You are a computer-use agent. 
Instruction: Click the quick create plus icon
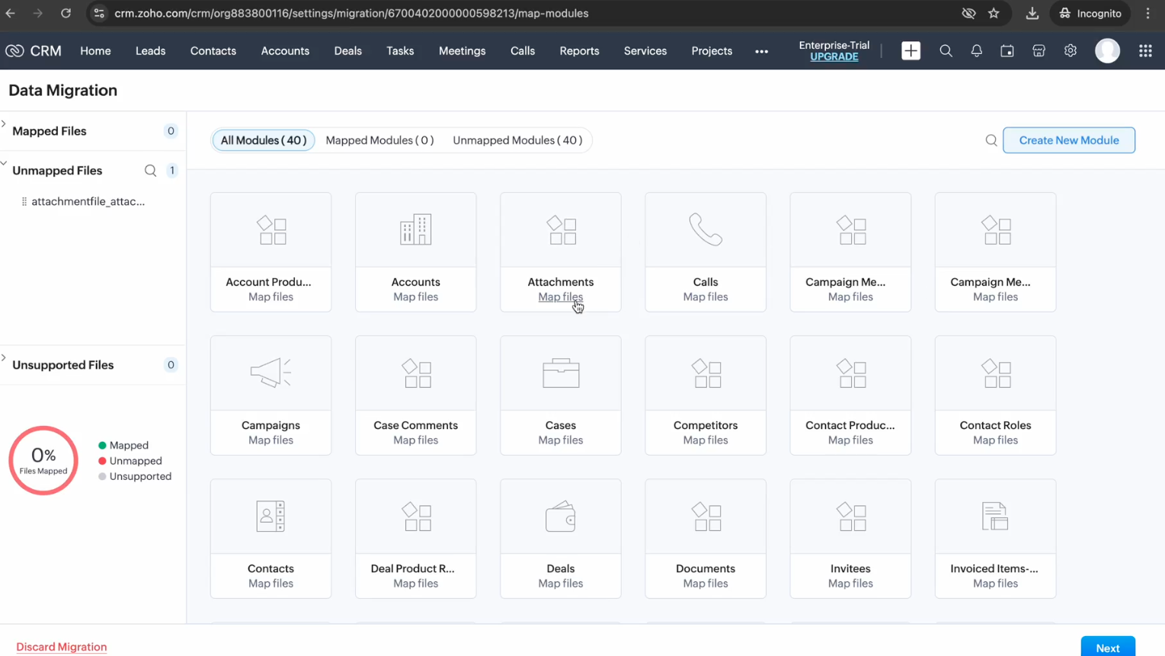click(x=911, y=51)
